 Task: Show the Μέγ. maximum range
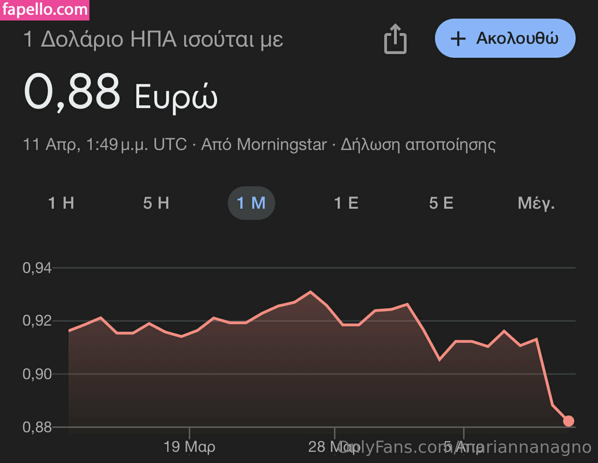(x=536, y=203)
